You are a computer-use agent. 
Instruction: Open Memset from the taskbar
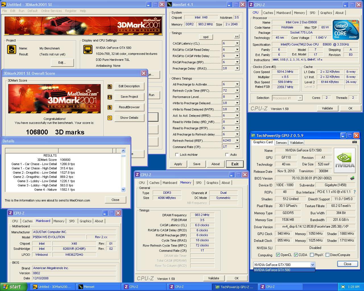(x=98, y=287)
